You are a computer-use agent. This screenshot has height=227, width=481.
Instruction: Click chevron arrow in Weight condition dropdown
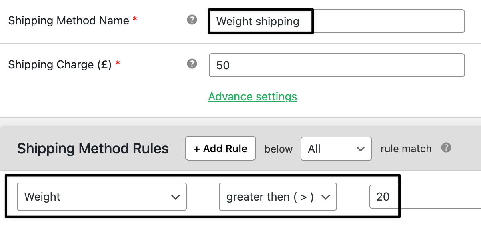click(175, 197)
